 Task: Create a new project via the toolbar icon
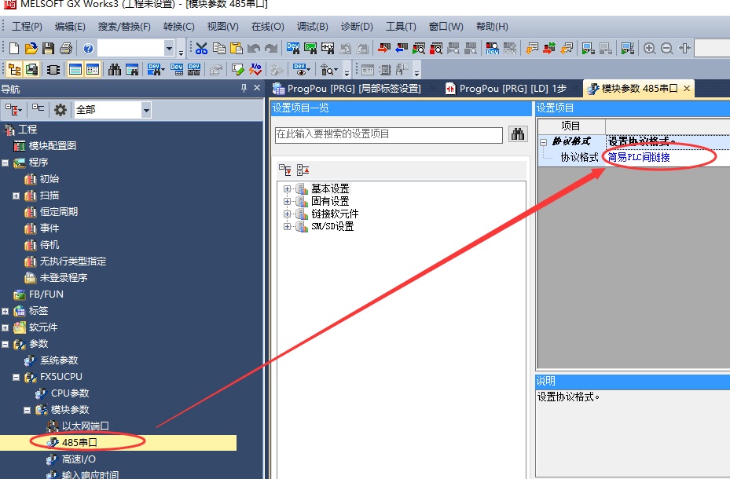(13, 49)
